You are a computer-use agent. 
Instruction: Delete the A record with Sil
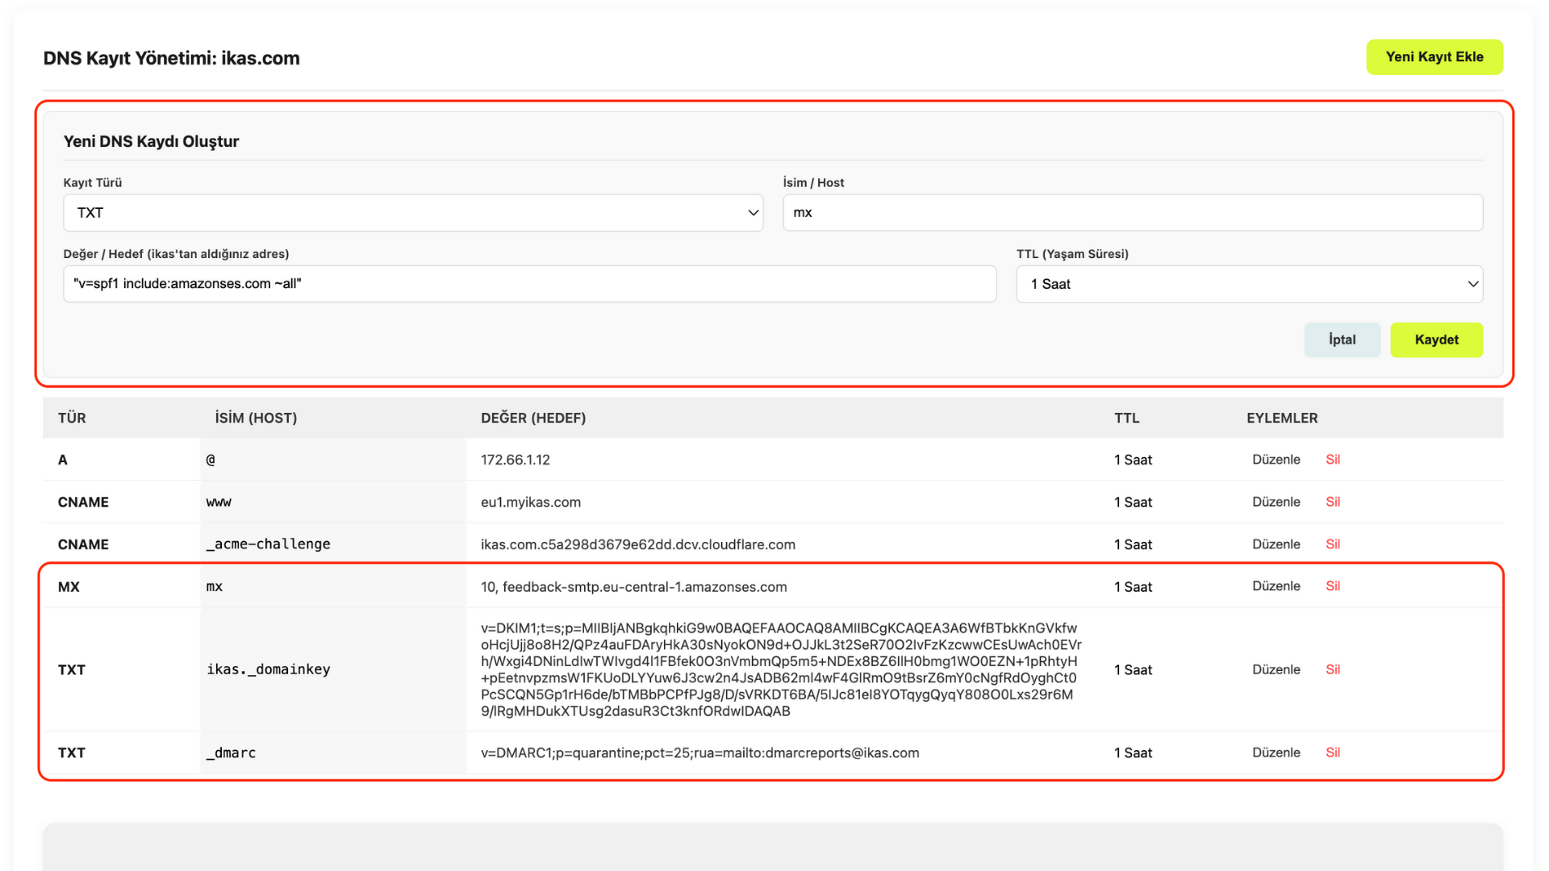pos(1333,460)
